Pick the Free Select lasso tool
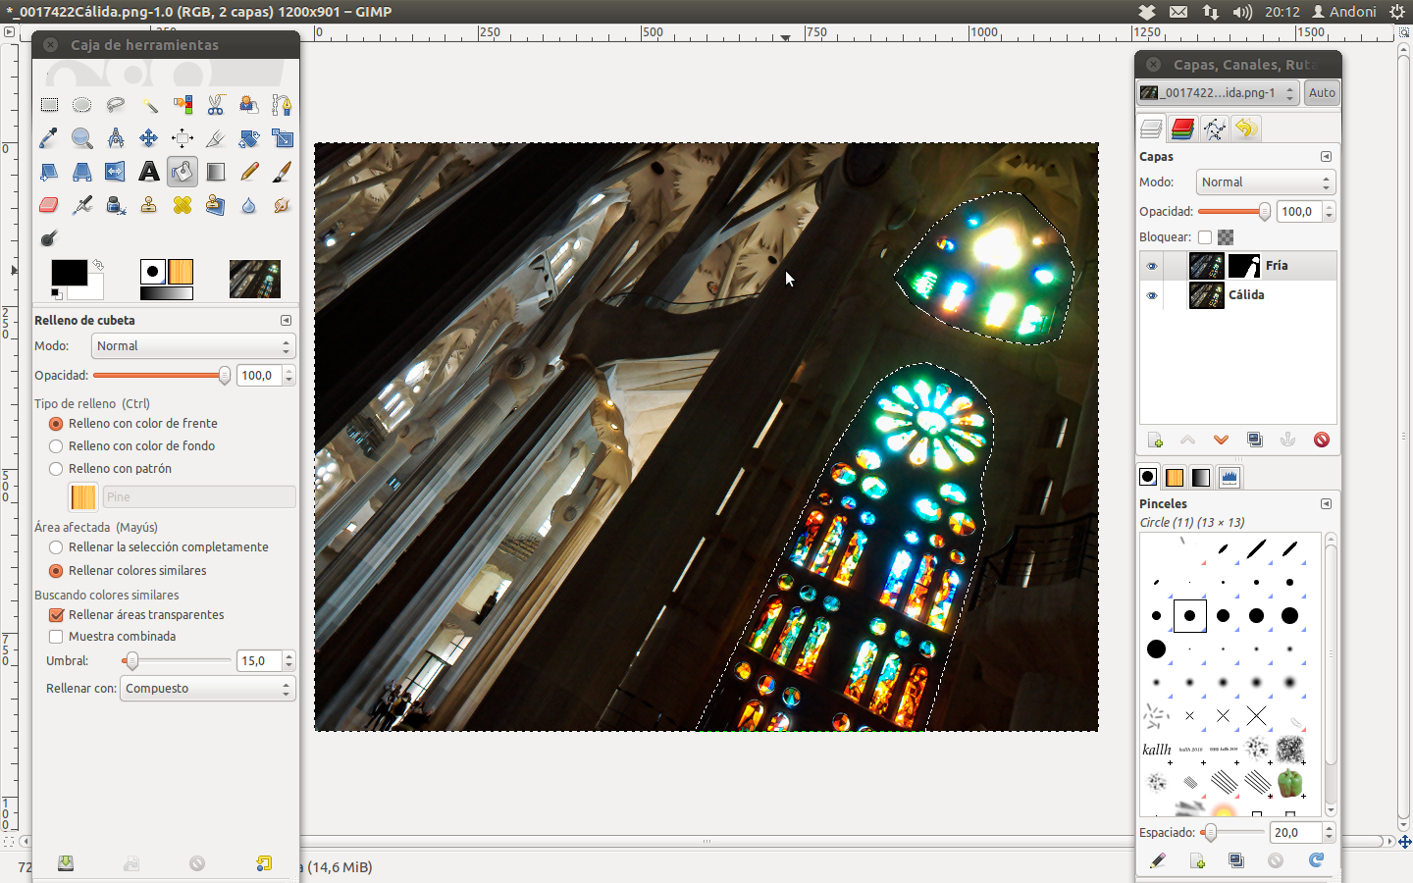Viewport: 1413px width, 883px height. 116,105
